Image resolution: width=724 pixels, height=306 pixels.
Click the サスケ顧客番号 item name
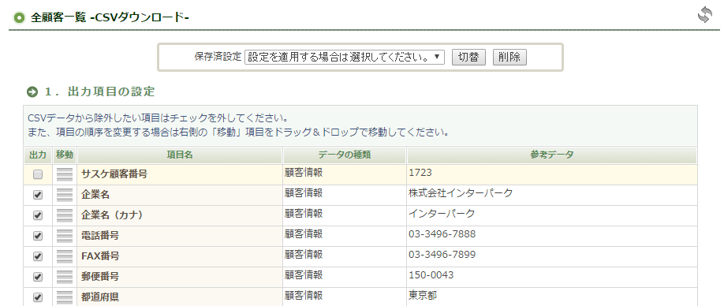pos(114,174)
